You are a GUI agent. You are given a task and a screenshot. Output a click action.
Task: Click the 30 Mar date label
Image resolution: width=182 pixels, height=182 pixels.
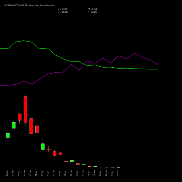pyautogui.click(x=13, y=173)
